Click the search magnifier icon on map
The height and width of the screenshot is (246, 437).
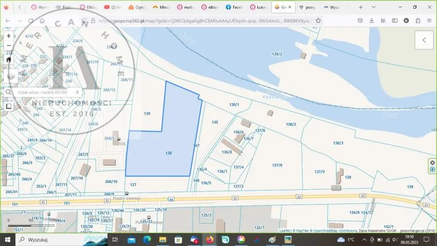[x=9, y=92]
